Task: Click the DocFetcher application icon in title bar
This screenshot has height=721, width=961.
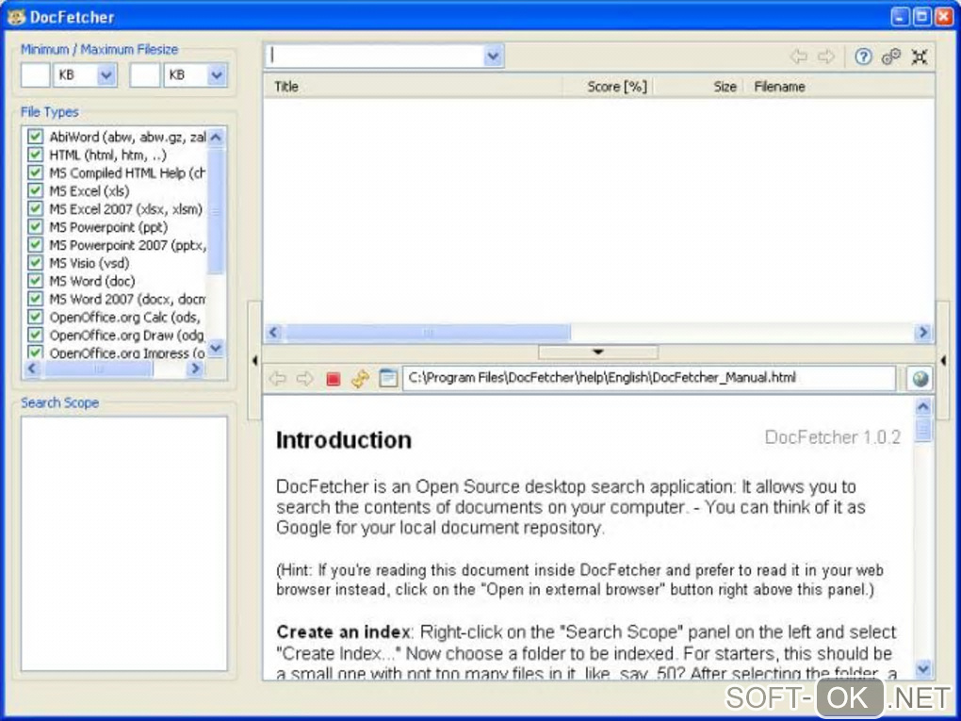Action: tap(16, 17)
